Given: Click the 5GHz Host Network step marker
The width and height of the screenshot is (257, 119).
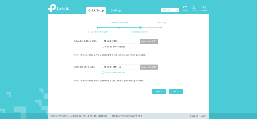Looking at the screenshot, I should coord(119,27).
